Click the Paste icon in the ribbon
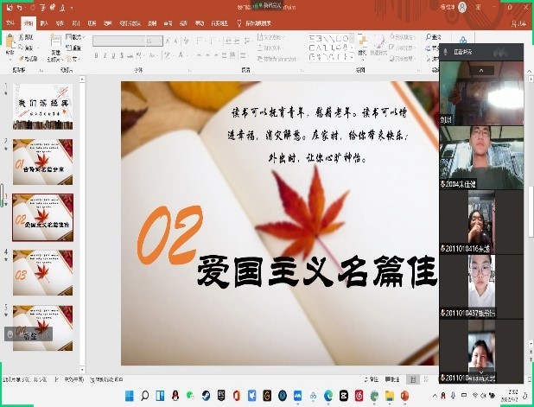Screen dimensions: 534x407 click(10, 43)
